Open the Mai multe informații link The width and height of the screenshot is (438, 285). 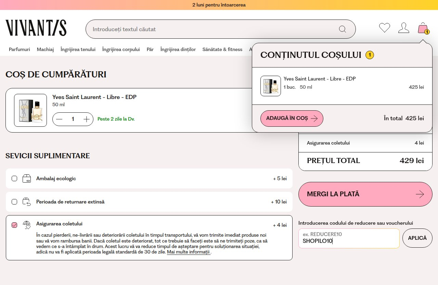coord(189,252)
